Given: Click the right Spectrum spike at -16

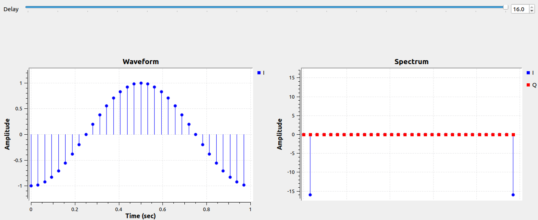Looking at the screenshot, I should pos(513,195).
